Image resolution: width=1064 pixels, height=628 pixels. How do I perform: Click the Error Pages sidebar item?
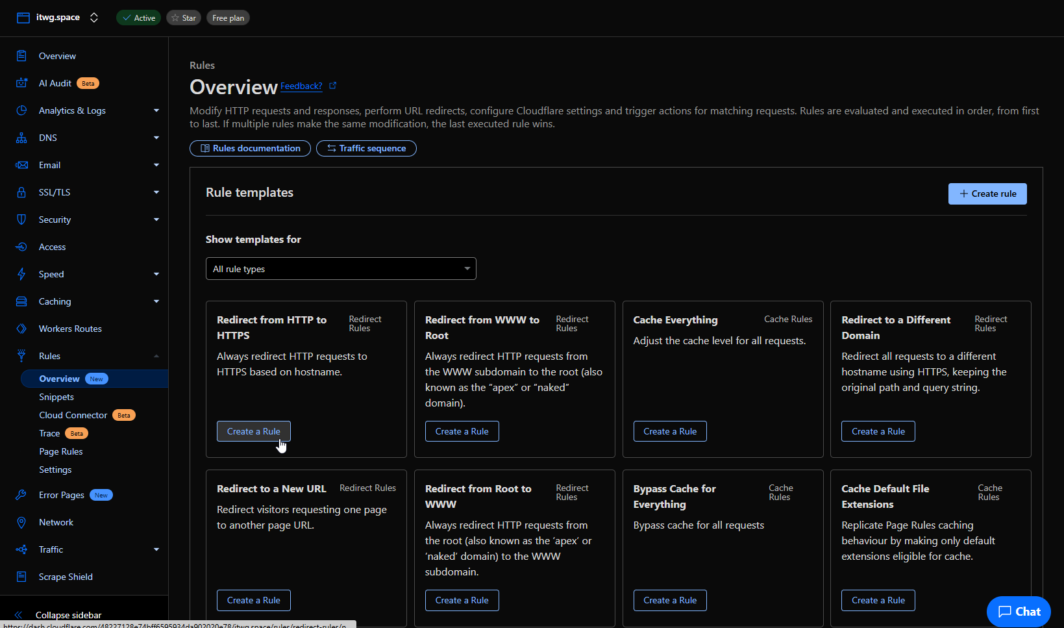[62, 495]
